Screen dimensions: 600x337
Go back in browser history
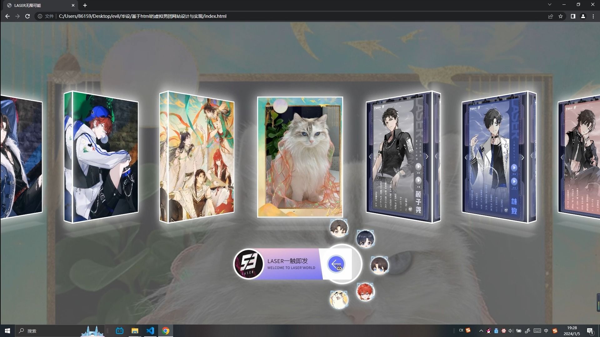7,16
